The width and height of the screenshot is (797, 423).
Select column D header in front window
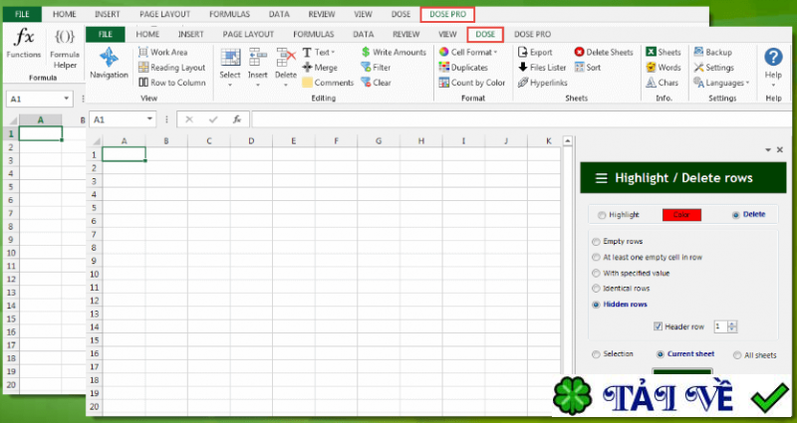[x=251, y=141]
